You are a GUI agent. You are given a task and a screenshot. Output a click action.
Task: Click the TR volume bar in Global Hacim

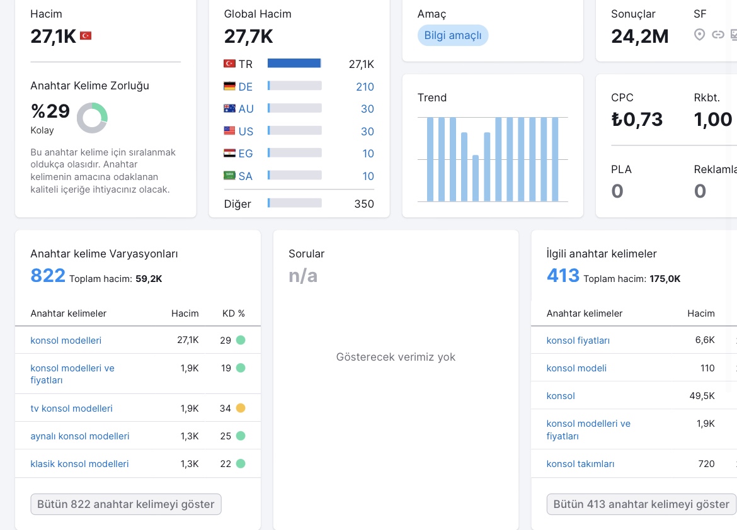click(294, 64)
